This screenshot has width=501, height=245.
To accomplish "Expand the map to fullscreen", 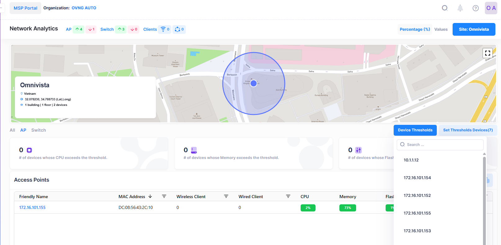I will 487,53.
